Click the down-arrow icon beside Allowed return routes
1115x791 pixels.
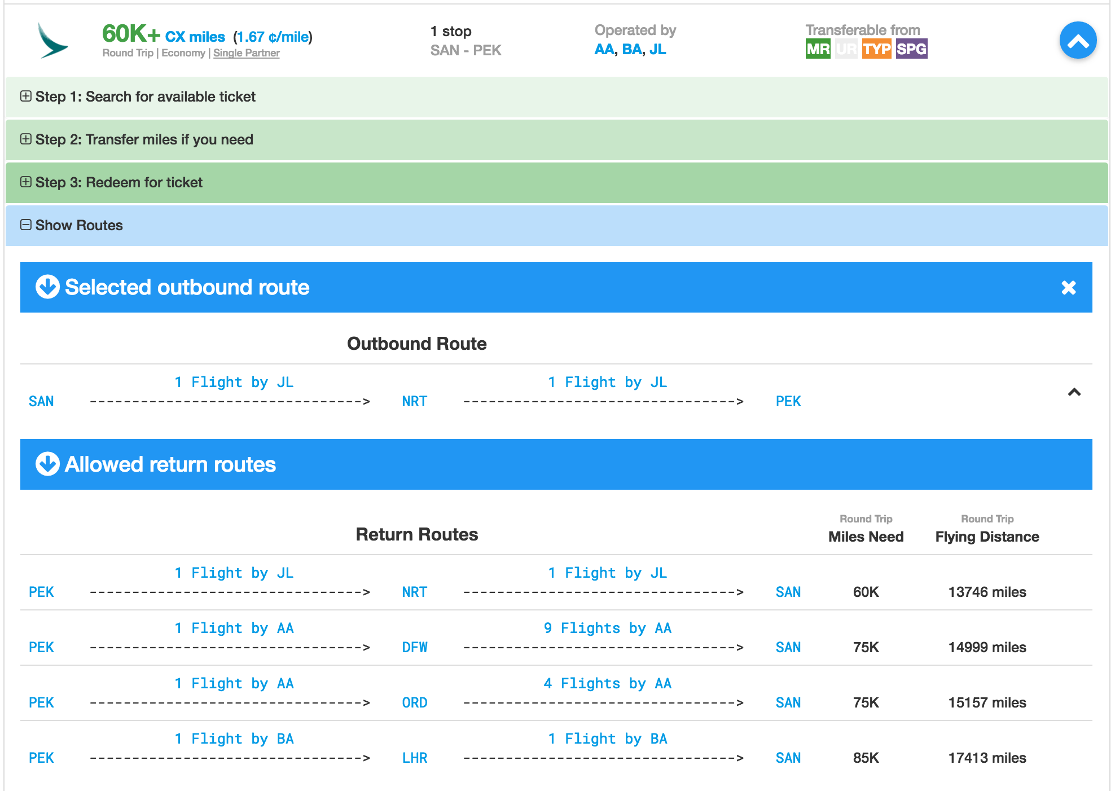[x=47, y=464]
